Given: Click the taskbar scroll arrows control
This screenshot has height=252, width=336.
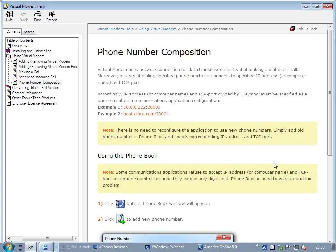Looking at the screenshot, I should 56,247.
